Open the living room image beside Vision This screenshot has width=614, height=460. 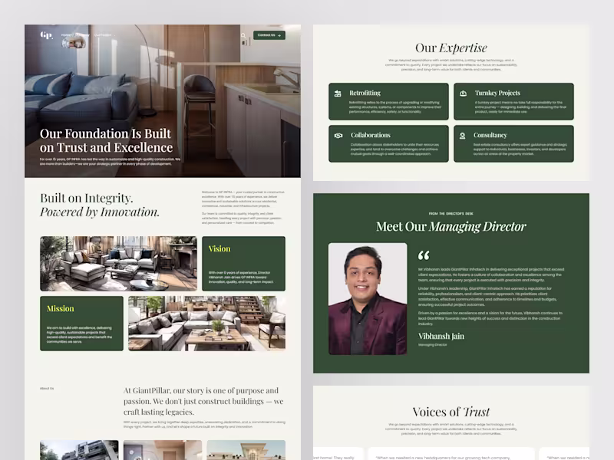coord(119,264)
